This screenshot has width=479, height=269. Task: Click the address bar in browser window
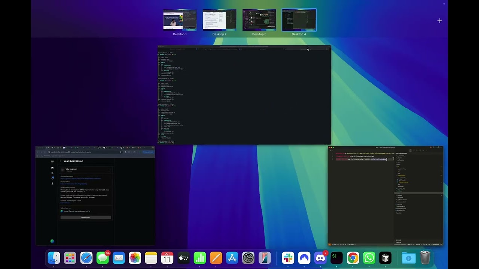coord(85,152)
